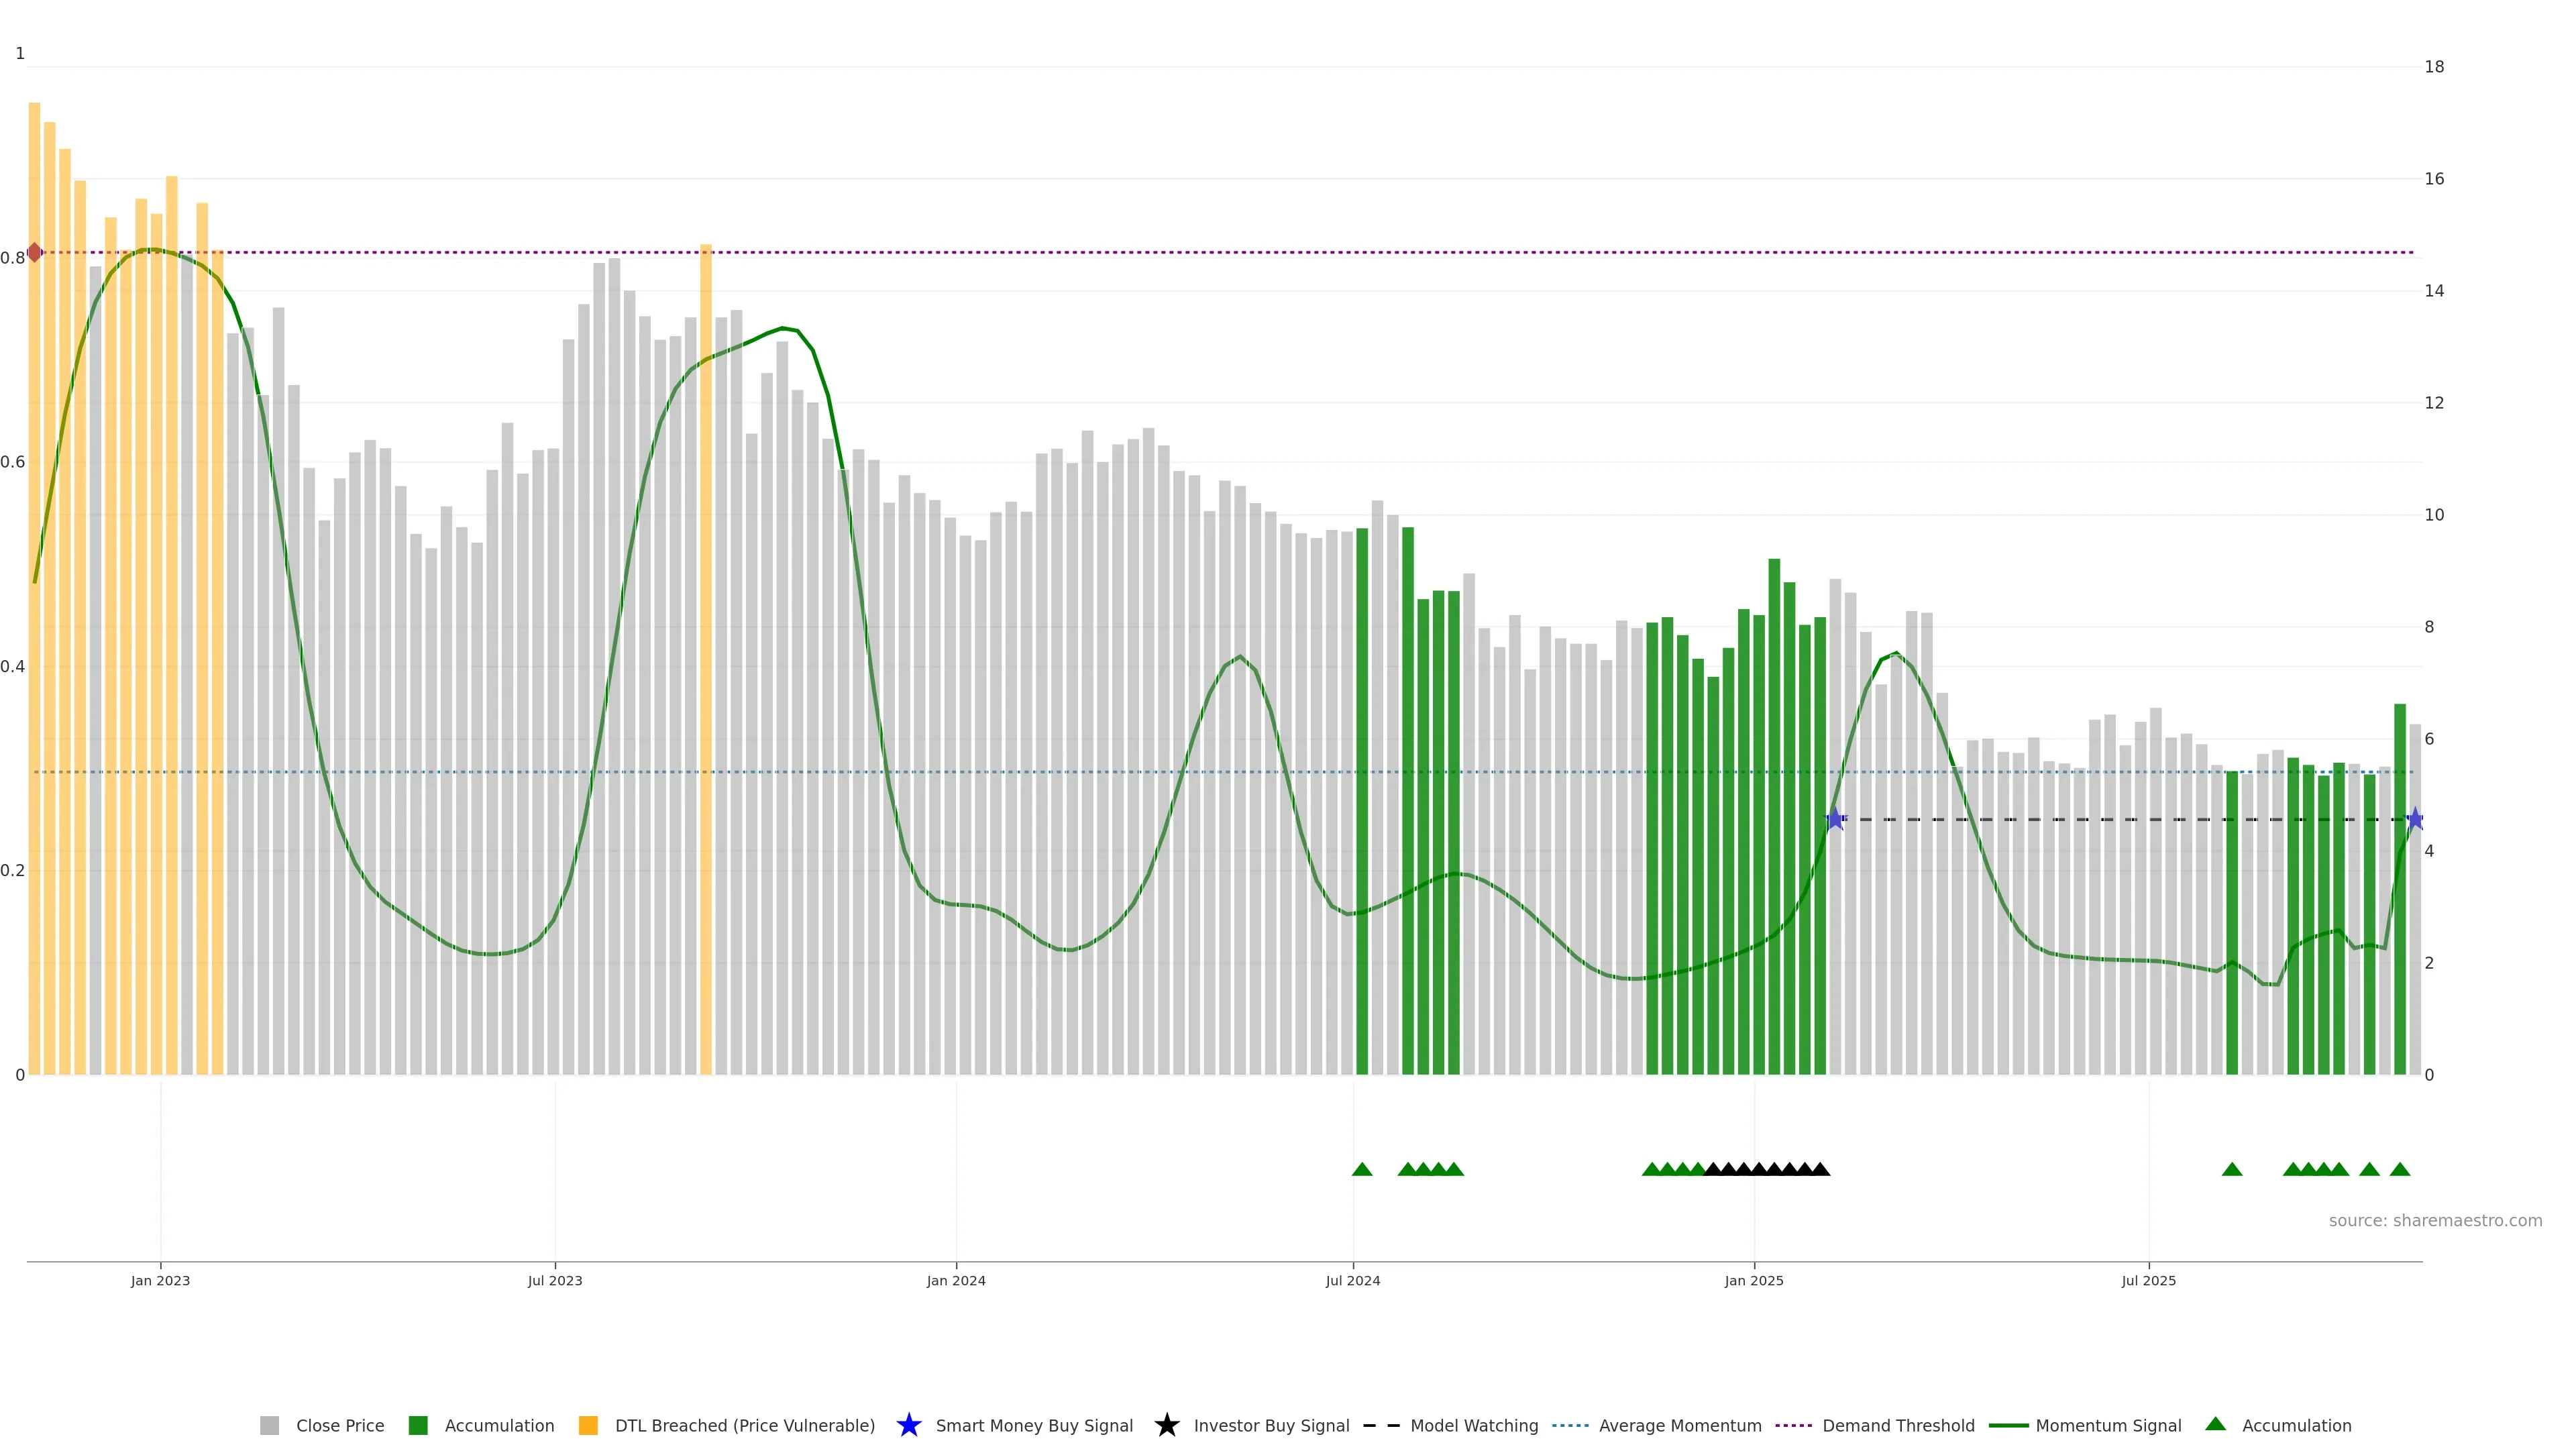Click the first black triangle marker before Jan 2025
Screen dimensions: 2576x1449
(x=1713, y=1169)
